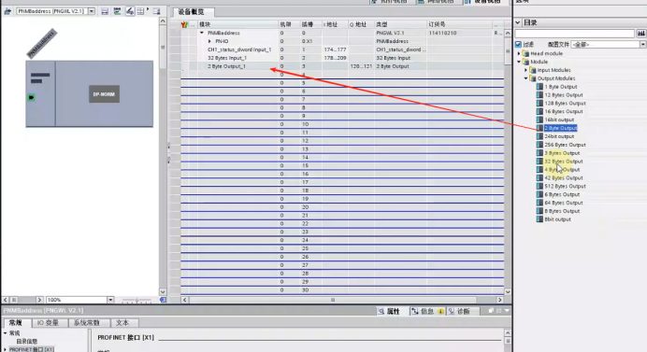Viewport: 647px width, 352px height.
Task: Click the 120...121 Q address cell
Action: pos(361,66)
